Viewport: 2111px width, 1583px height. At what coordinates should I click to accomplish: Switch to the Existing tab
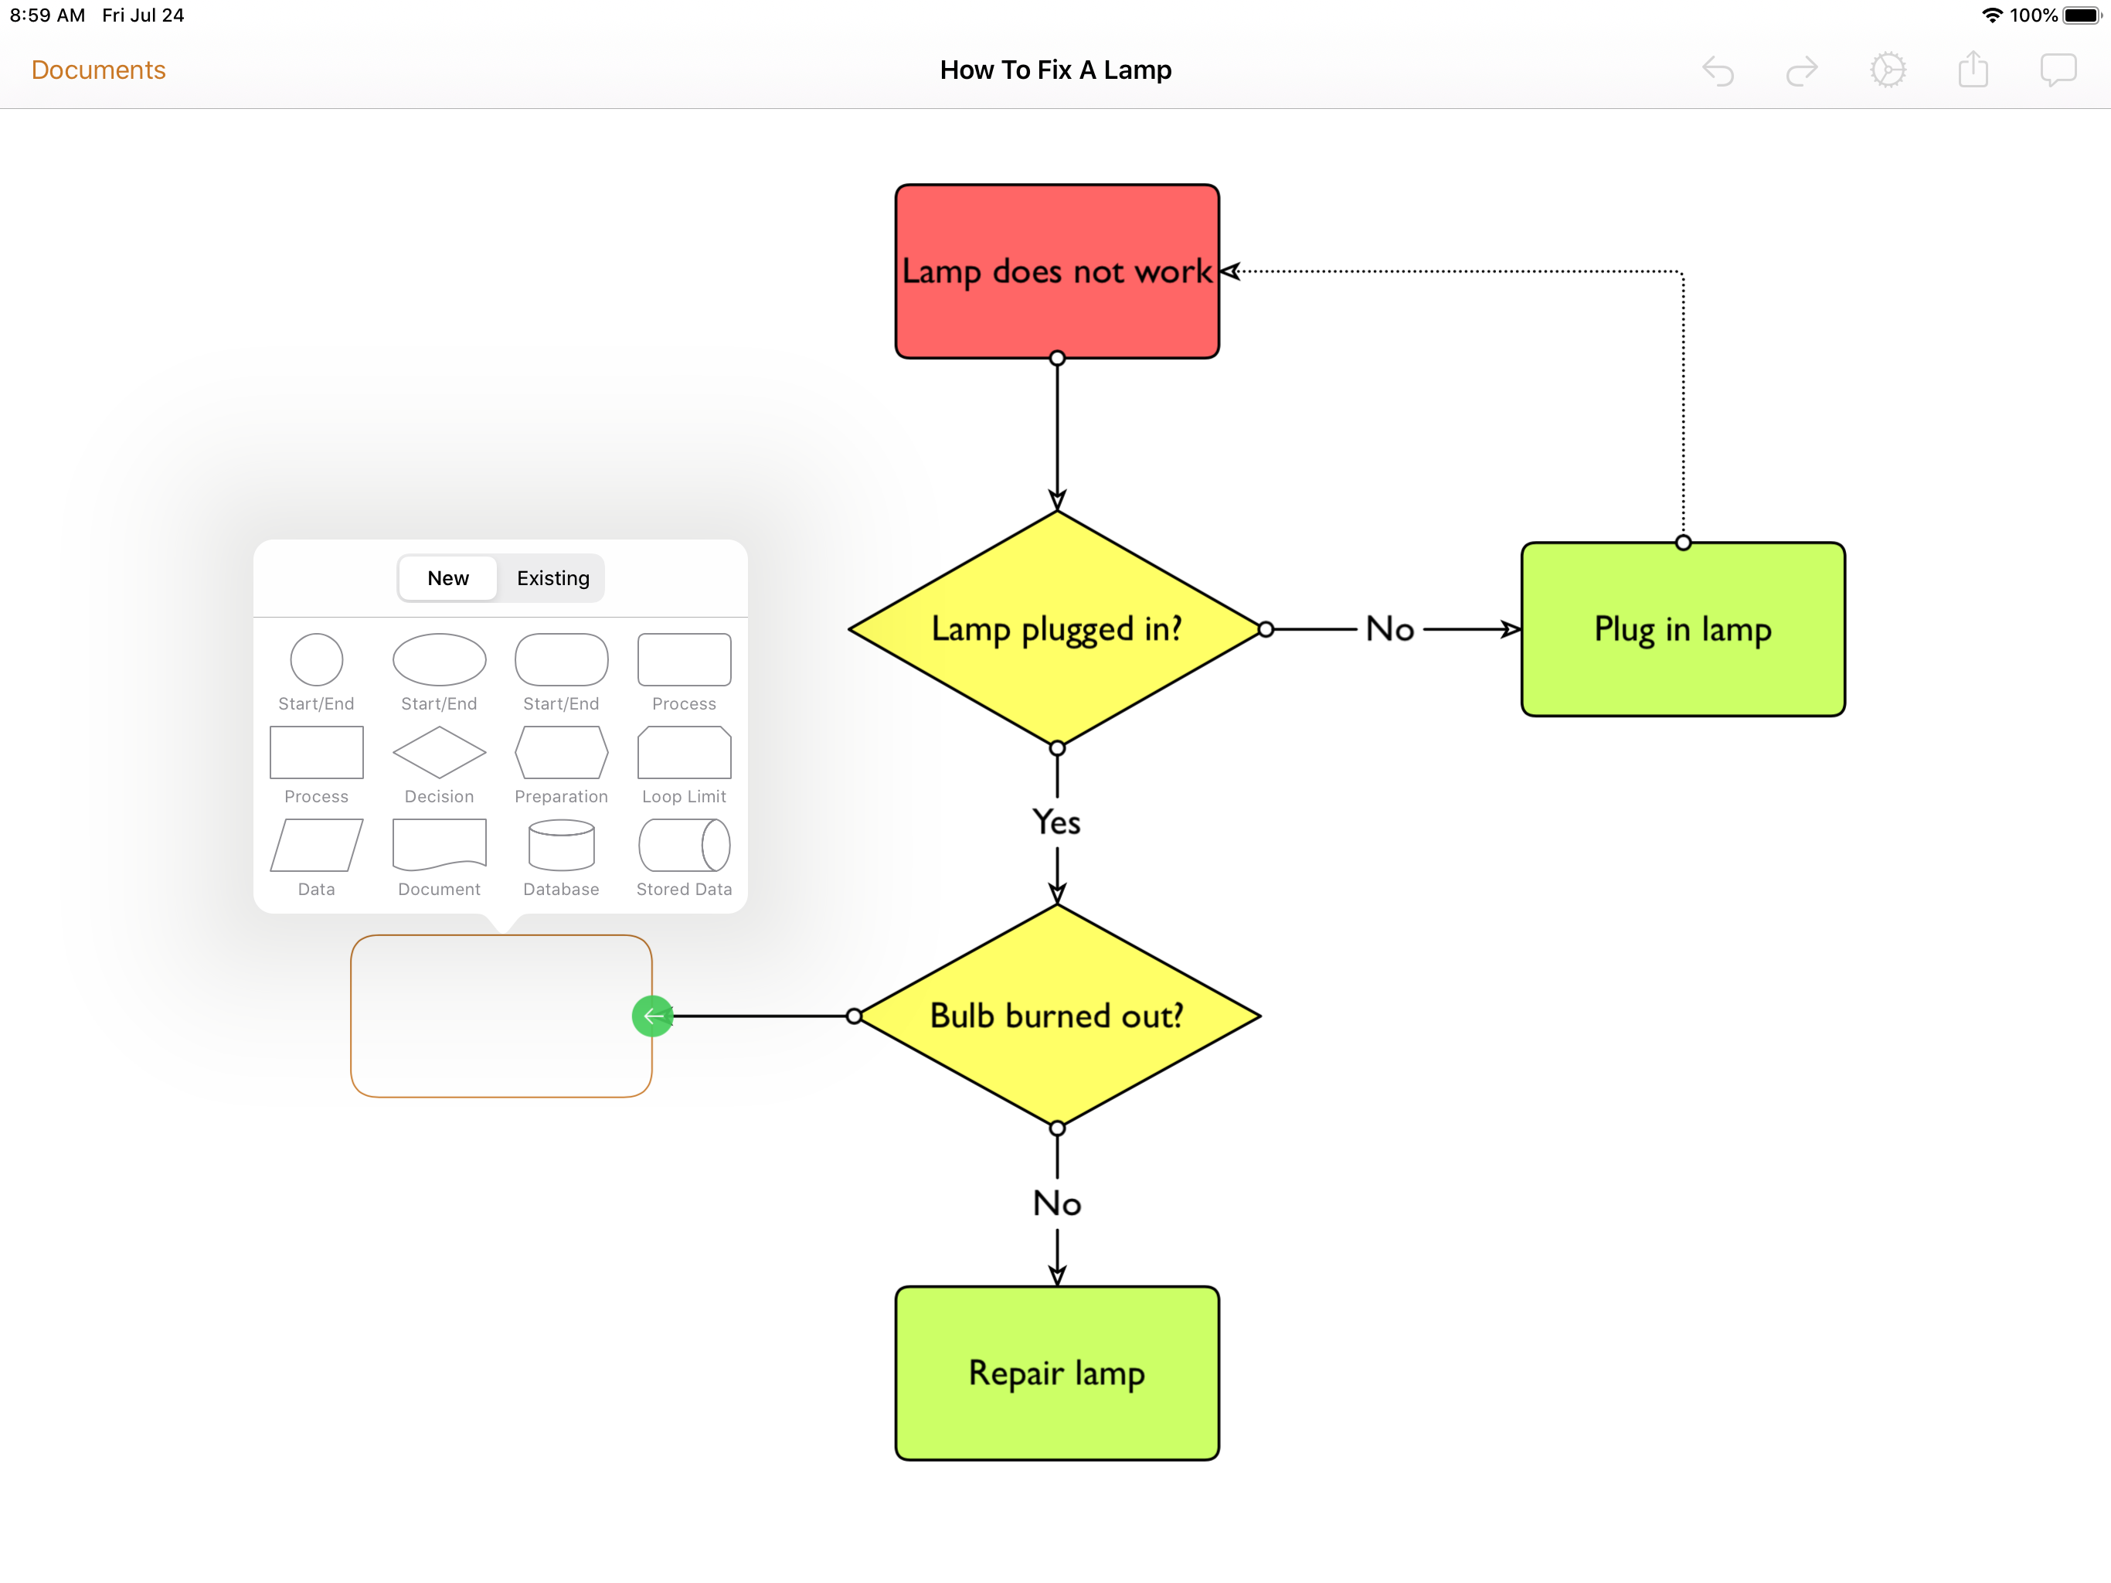click(x=552, y=579)
